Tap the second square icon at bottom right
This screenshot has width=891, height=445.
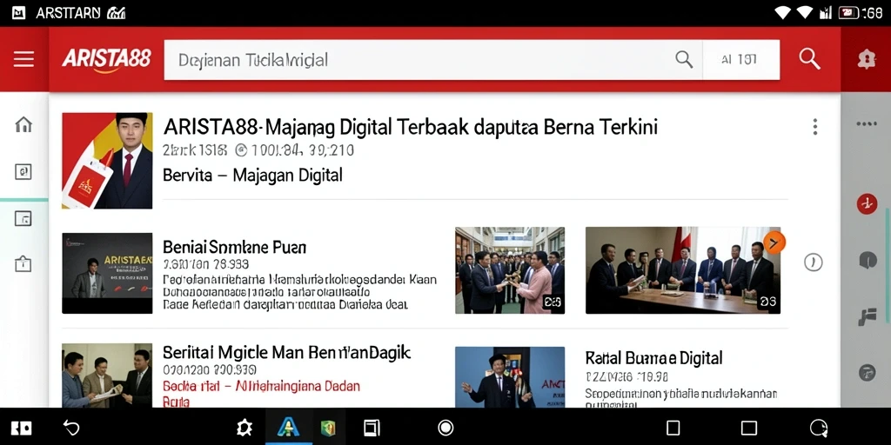pos(749,428)
